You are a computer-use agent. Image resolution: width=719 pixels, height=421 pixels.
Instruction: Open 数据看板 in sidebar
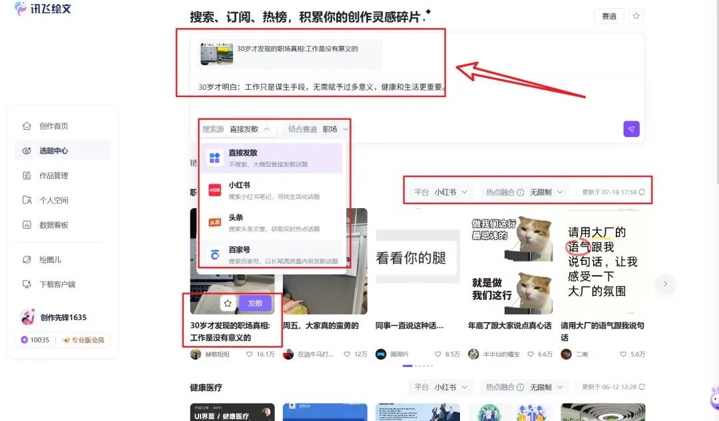[63, 225]
